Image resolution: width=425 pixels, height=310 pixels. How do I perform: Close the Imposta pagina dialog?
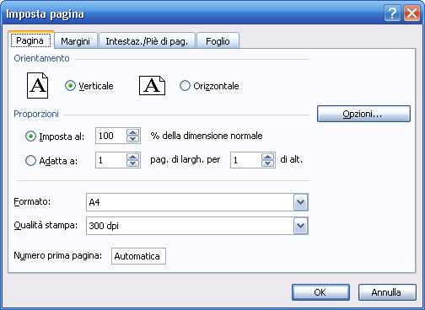click(x=412, y=13)
